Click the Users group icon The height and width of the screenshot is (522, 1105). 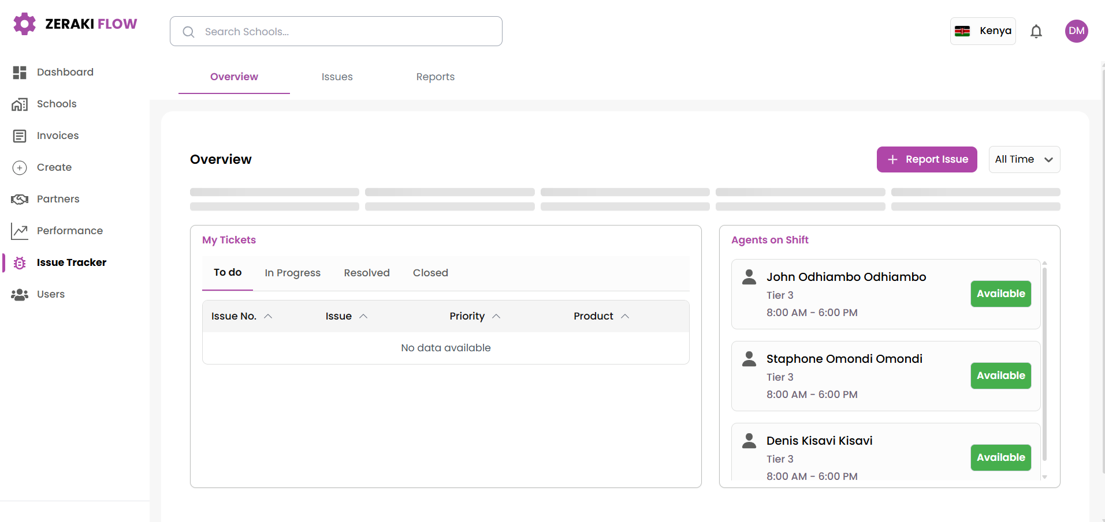[20, 294]
